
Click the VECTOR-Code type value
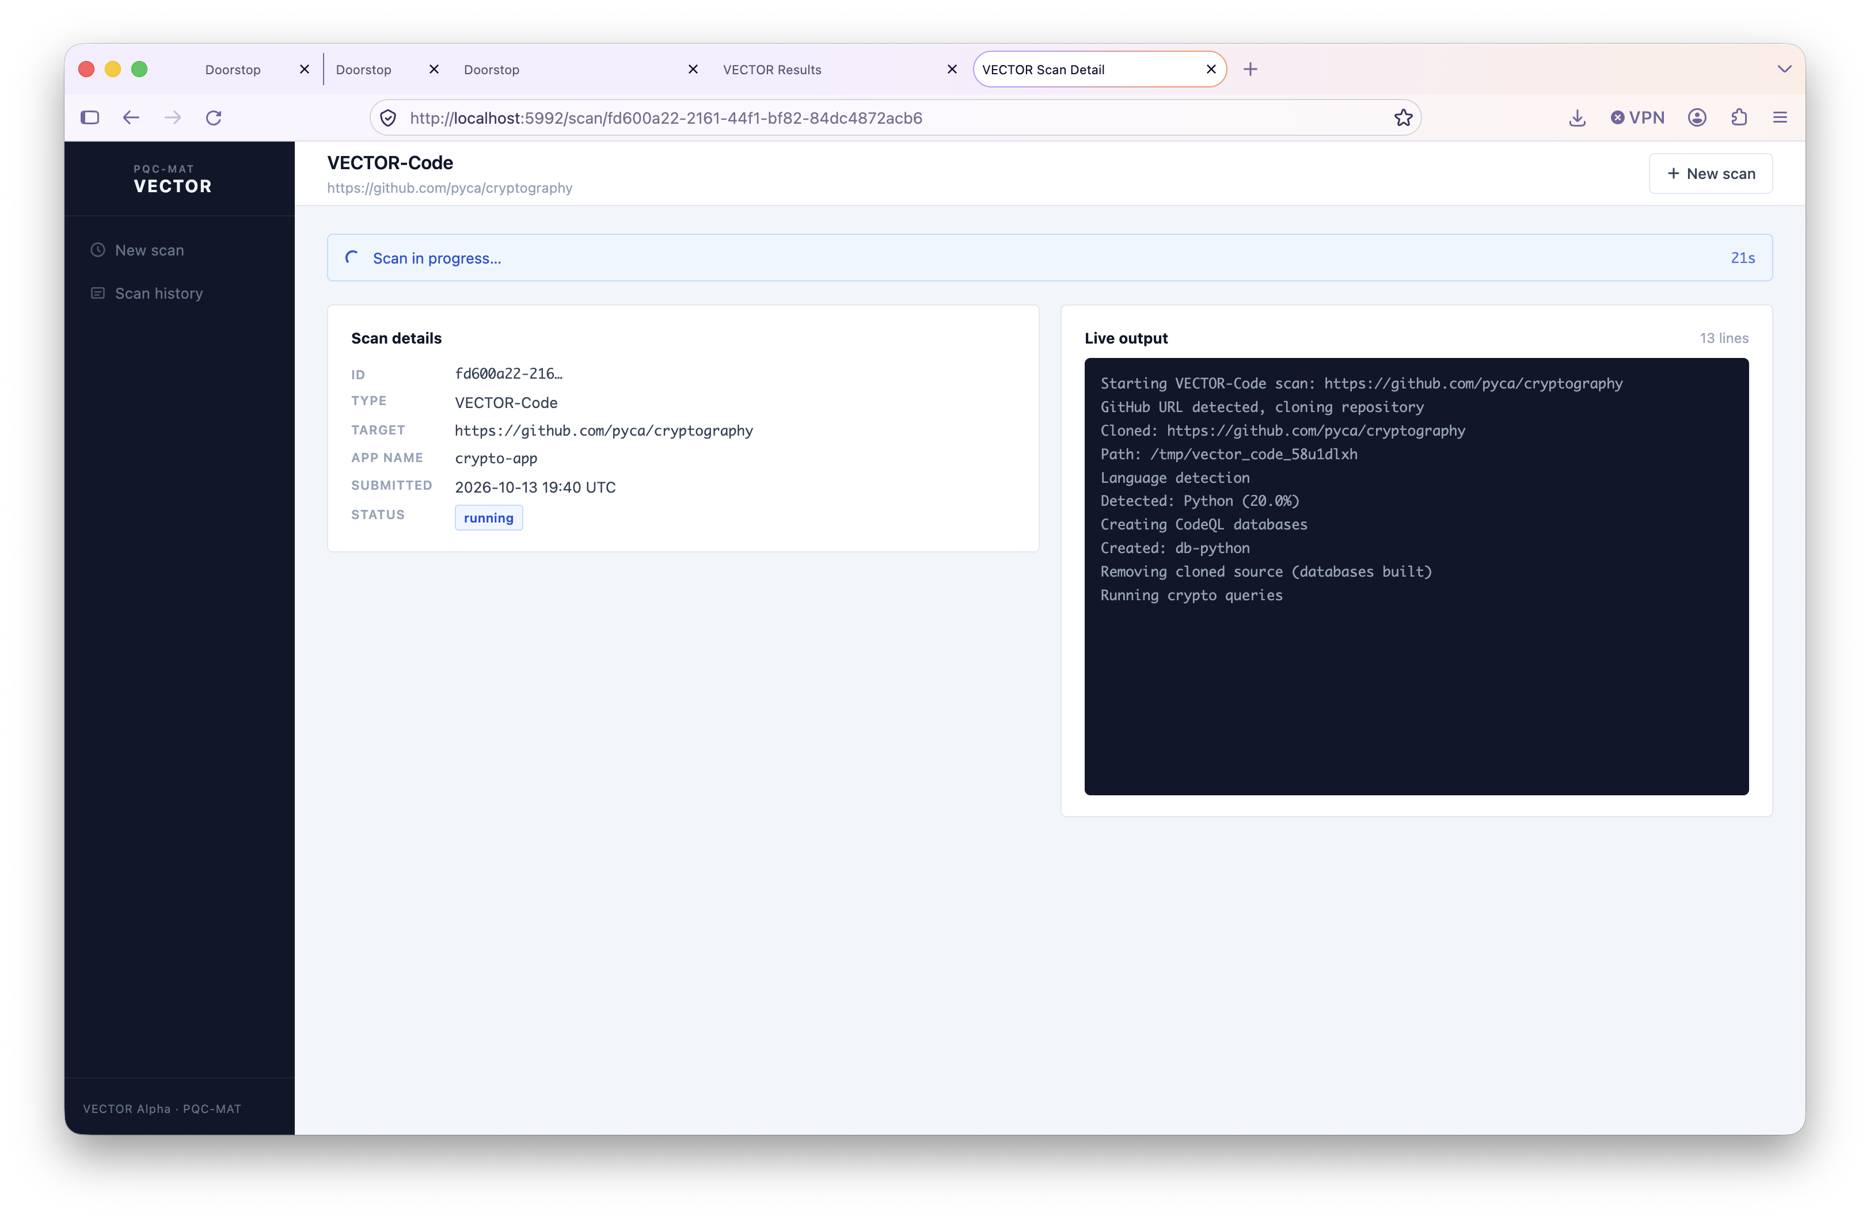coord(506,403)
